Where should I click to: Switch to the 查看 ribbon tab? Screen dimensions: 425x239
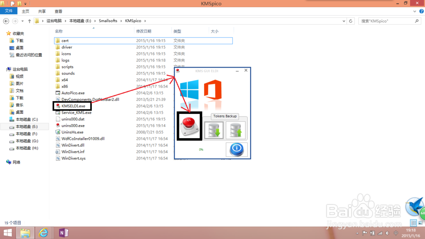click(x=59, y=11)
